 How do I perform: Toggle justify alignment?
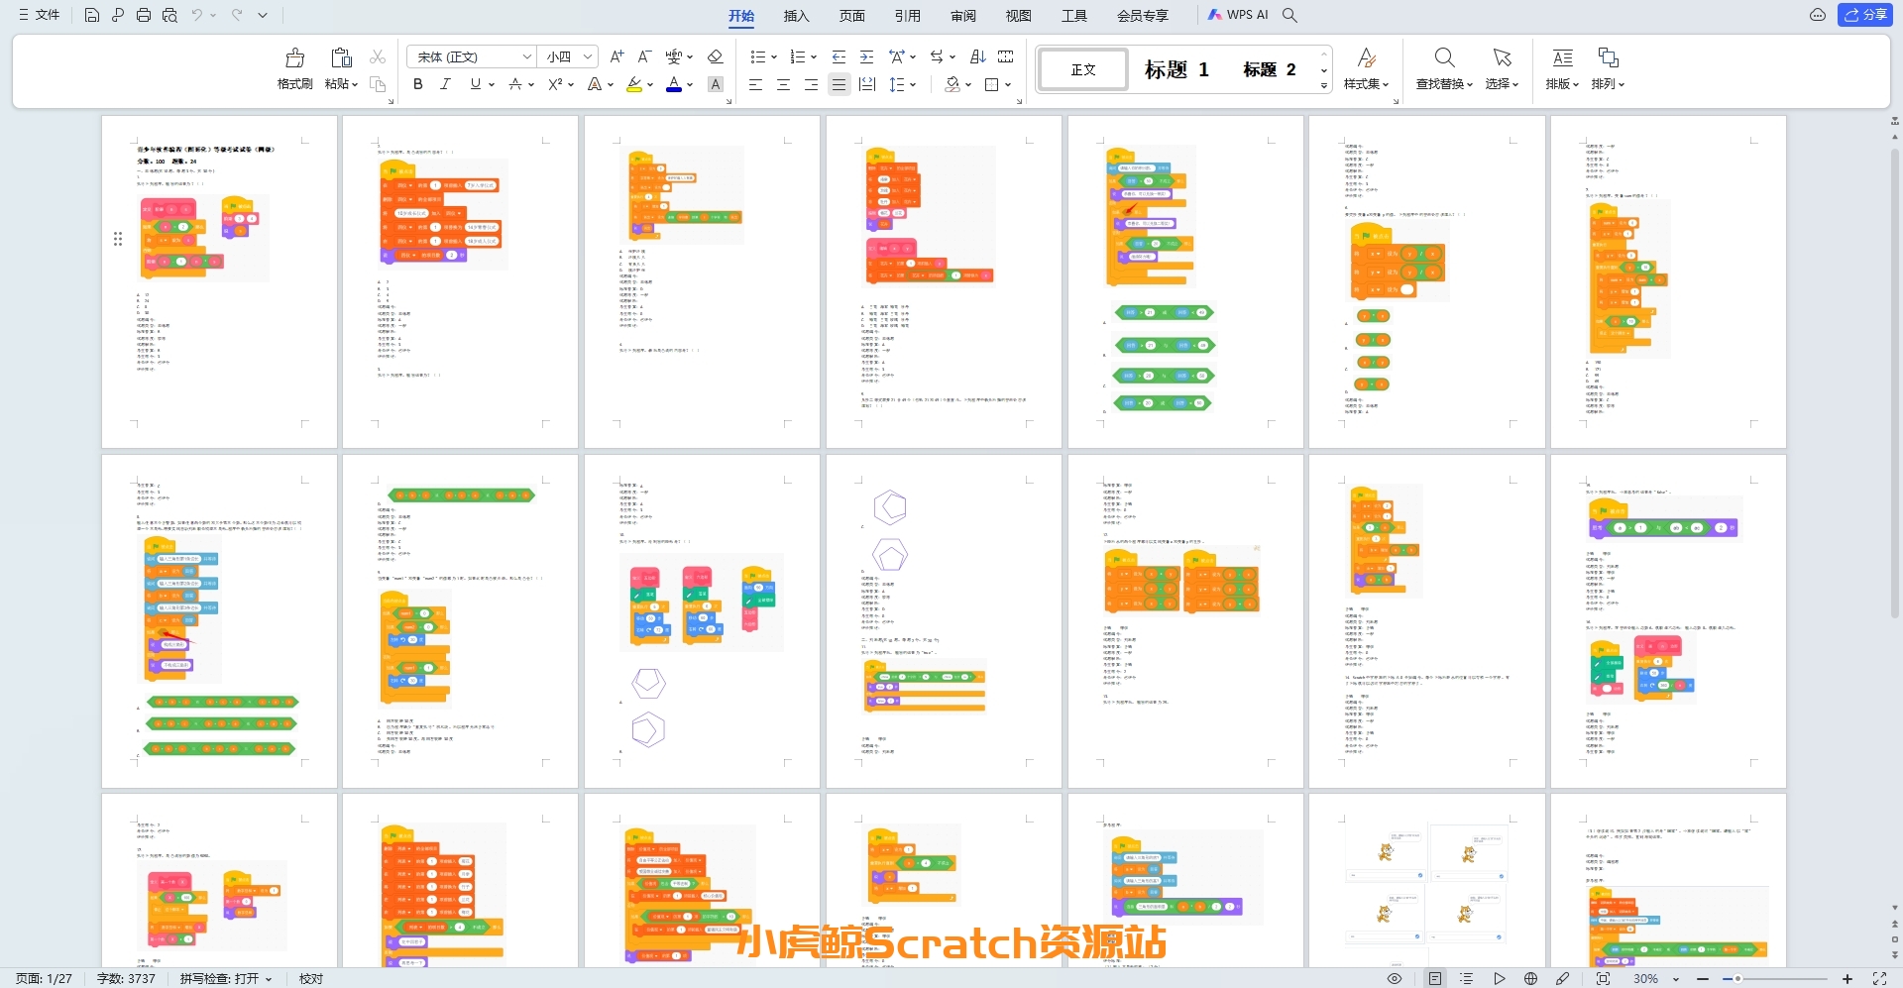coord(839,84)
